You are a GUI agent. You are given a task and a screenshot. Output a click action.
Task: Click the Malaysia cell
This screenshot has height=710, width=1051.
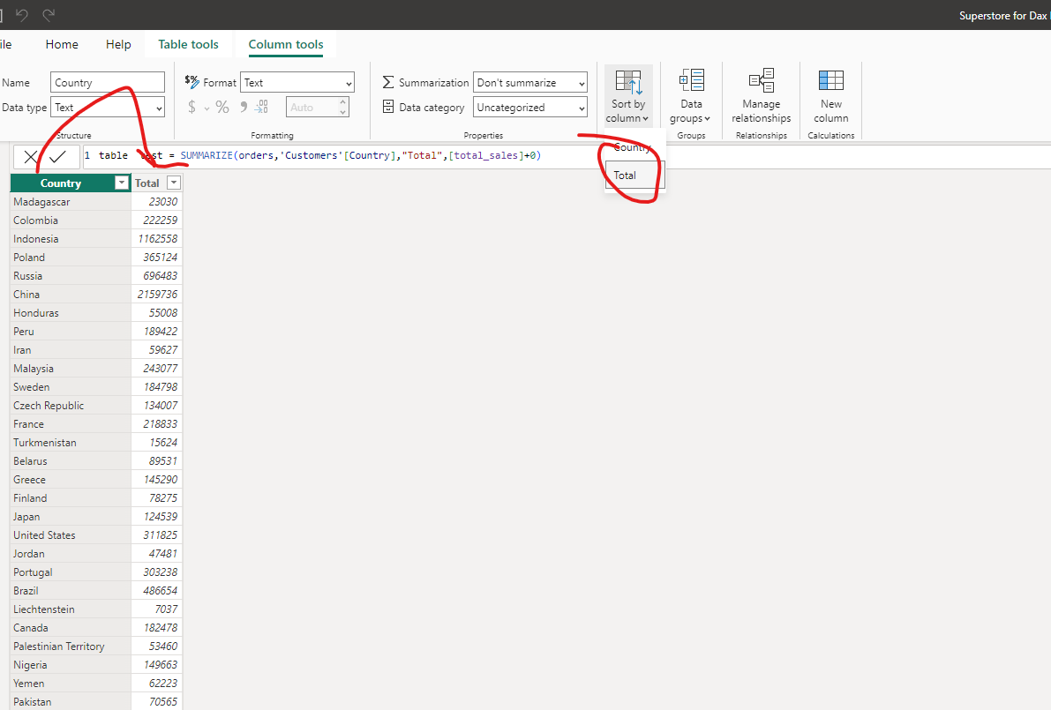[x=71, y=369]
